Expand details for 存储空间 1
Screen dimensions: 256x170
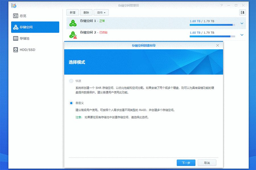click(242, 23)
